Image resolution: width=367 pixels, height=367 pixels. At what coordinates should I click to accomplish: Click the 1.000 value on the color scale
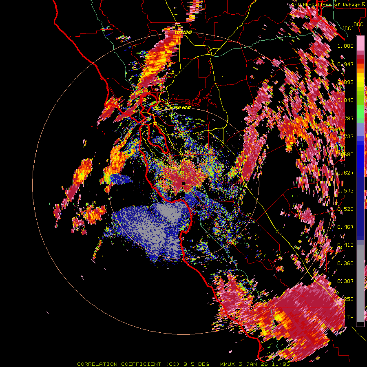[345, 46]
